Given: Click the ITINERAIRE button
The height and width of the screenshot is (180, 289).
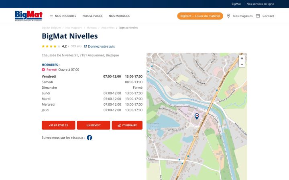Looking at the screenshot, I should click(127, 125).
